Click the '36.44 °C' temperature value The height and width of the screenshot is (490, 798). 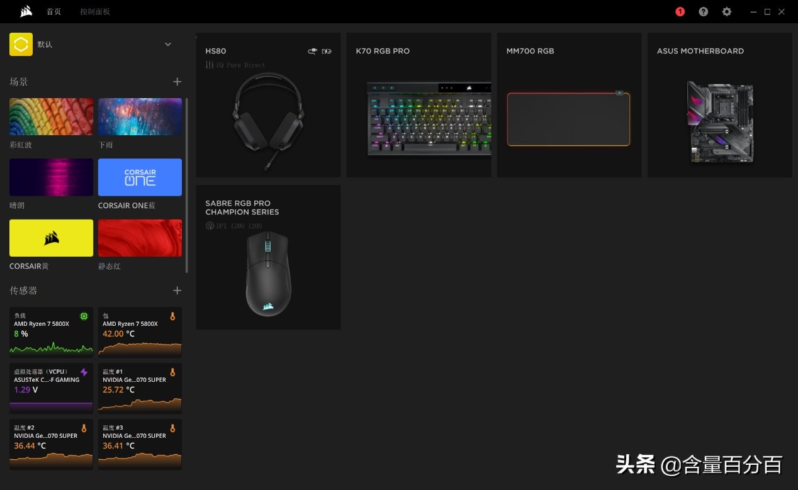coord(30,445)
